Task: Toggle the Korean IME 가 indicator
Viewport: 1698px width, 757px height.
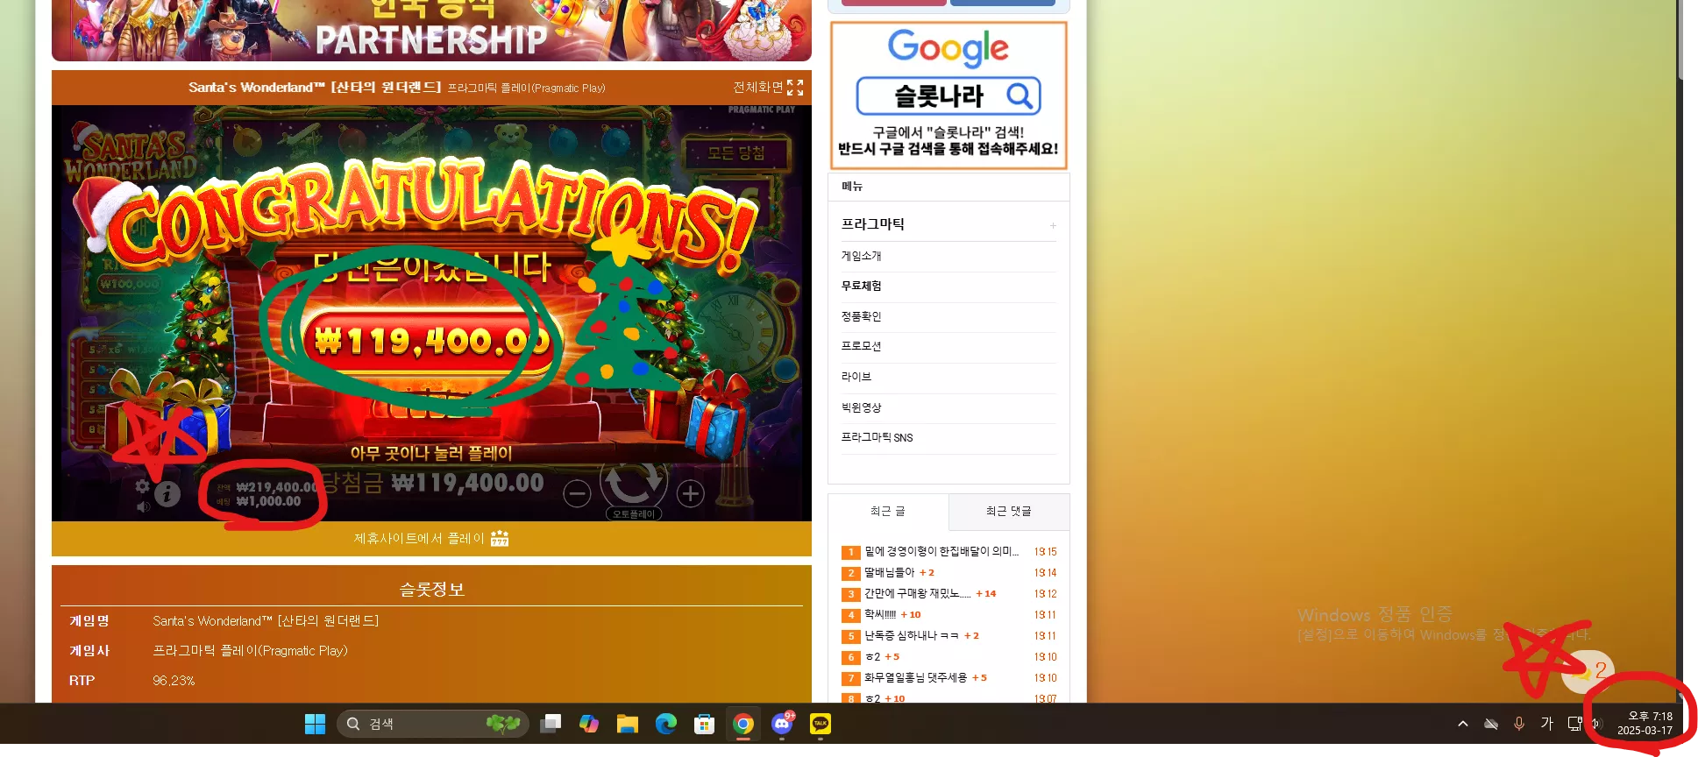Action: 1547,724
